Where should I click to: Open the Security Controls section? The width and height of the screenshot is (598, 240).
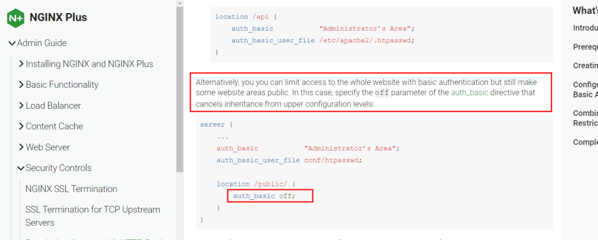pos(59,168)
